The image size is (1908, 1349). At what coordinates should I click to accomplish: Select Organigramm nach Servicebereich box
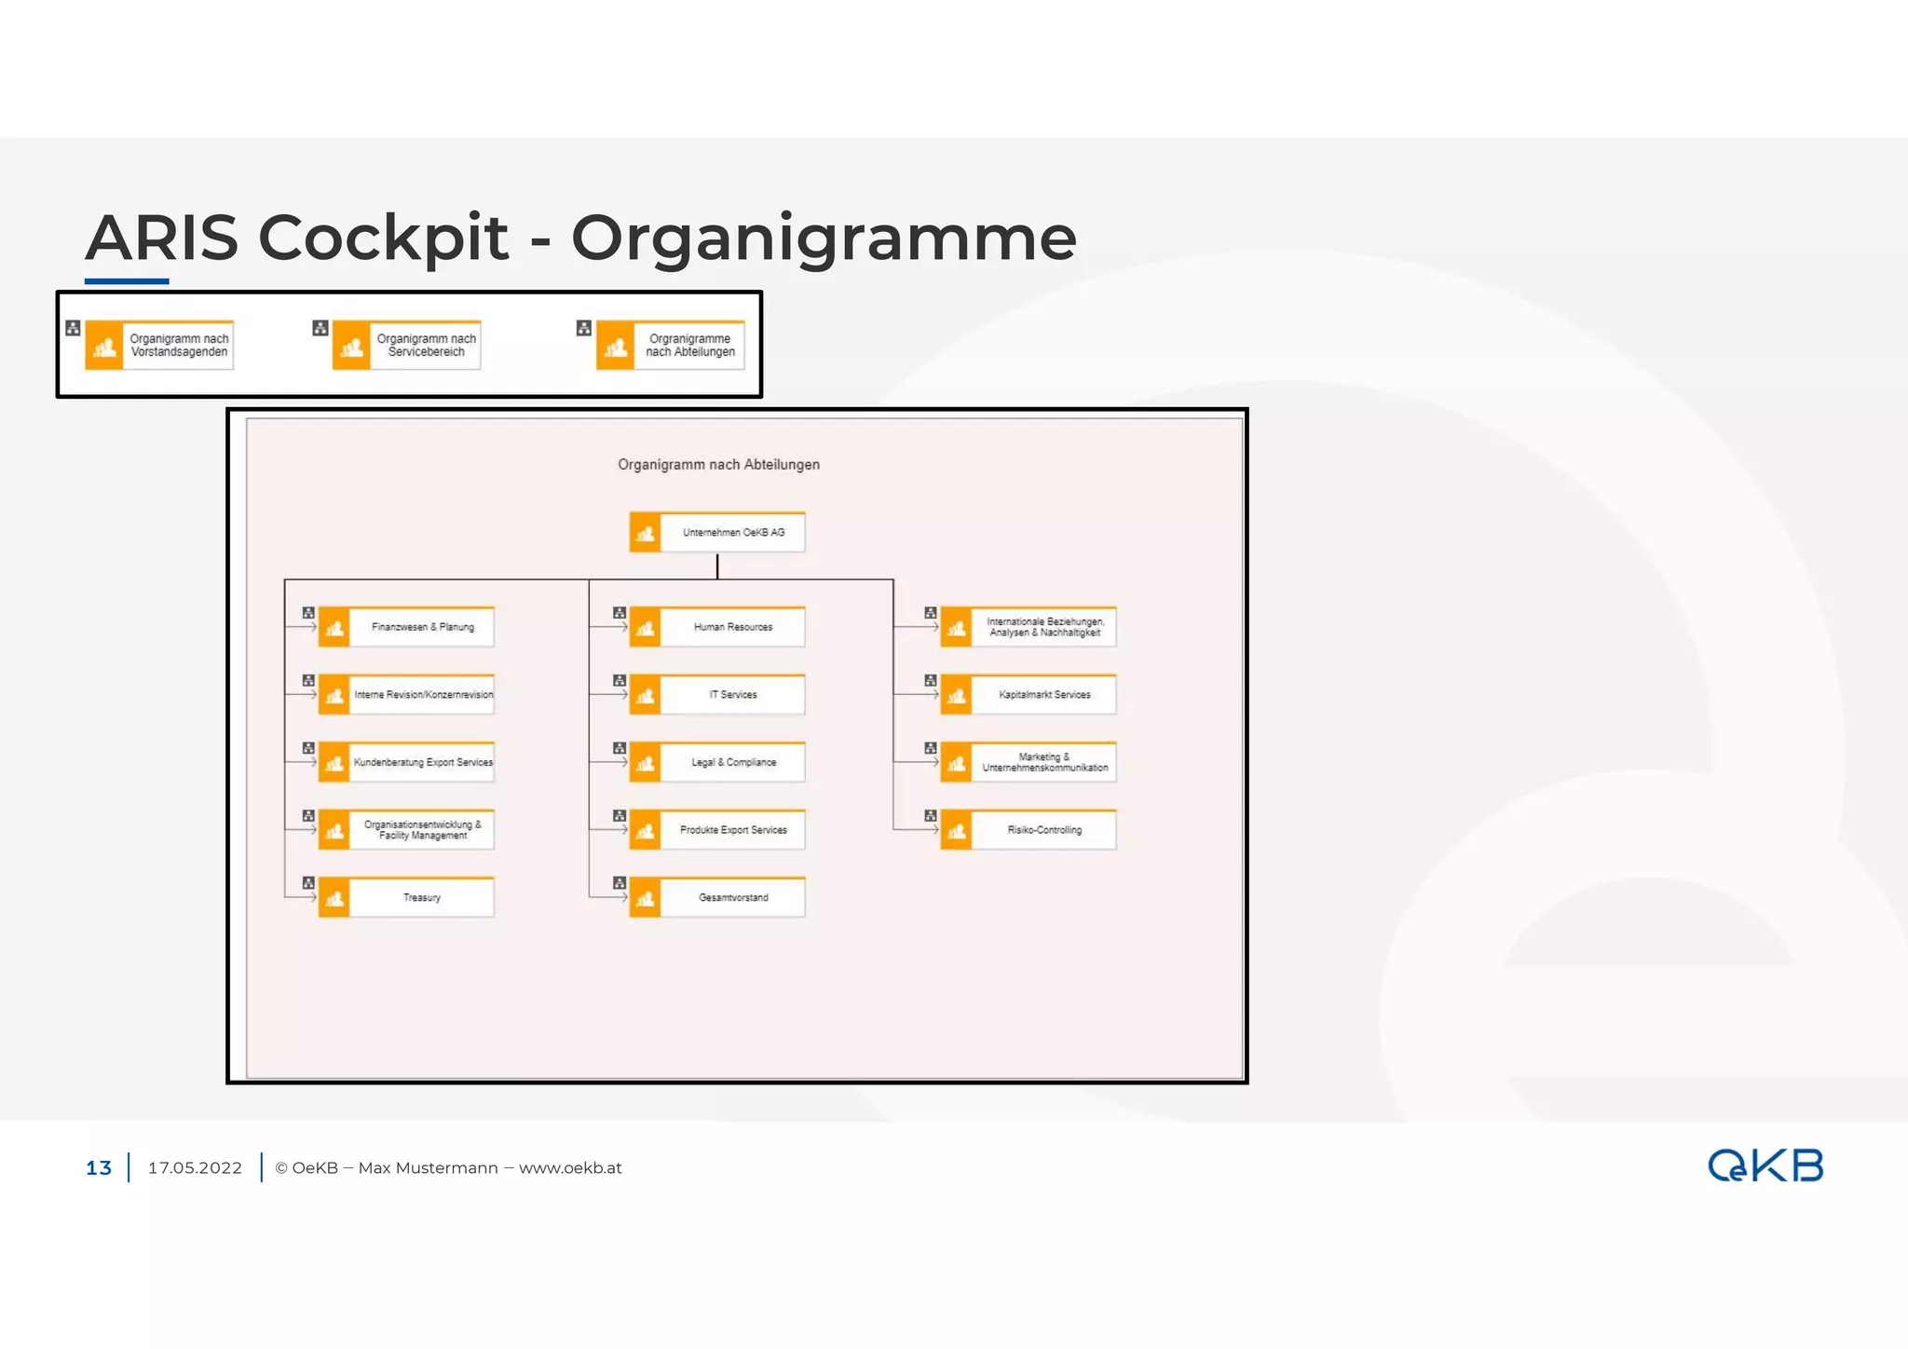426,346
